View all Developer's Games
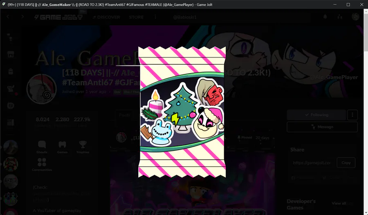The height and width of the screenshot is (215, 368). 342,203
